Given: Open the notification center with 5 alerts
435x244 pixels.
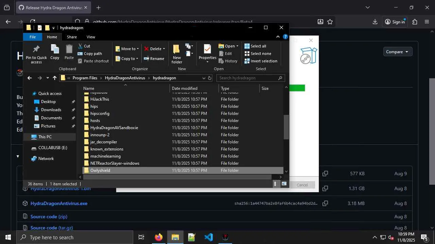Looking at the screenshot, I should [424, 237].
